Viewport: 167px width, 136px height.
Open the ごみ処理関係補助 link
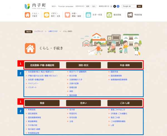(118, 121)
